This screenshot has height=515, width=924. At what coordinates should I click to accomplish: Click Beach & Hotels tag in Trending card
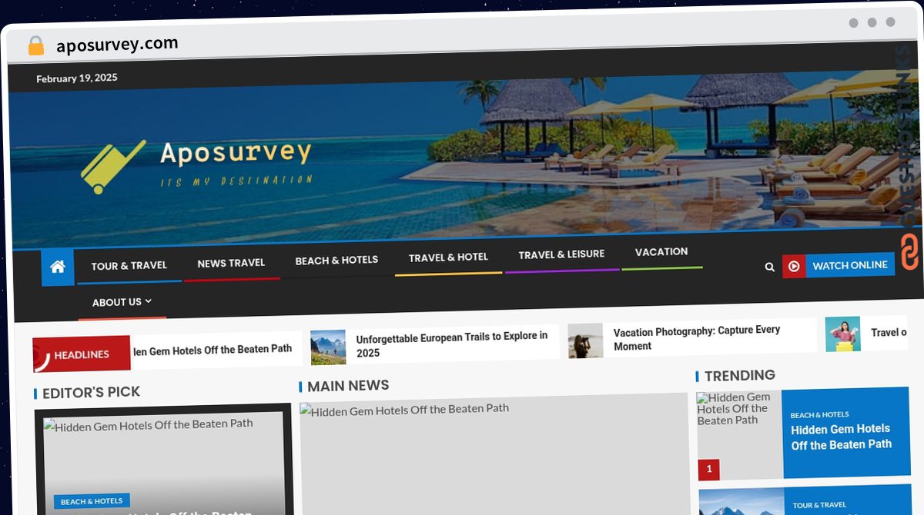[x=819, y=415]
